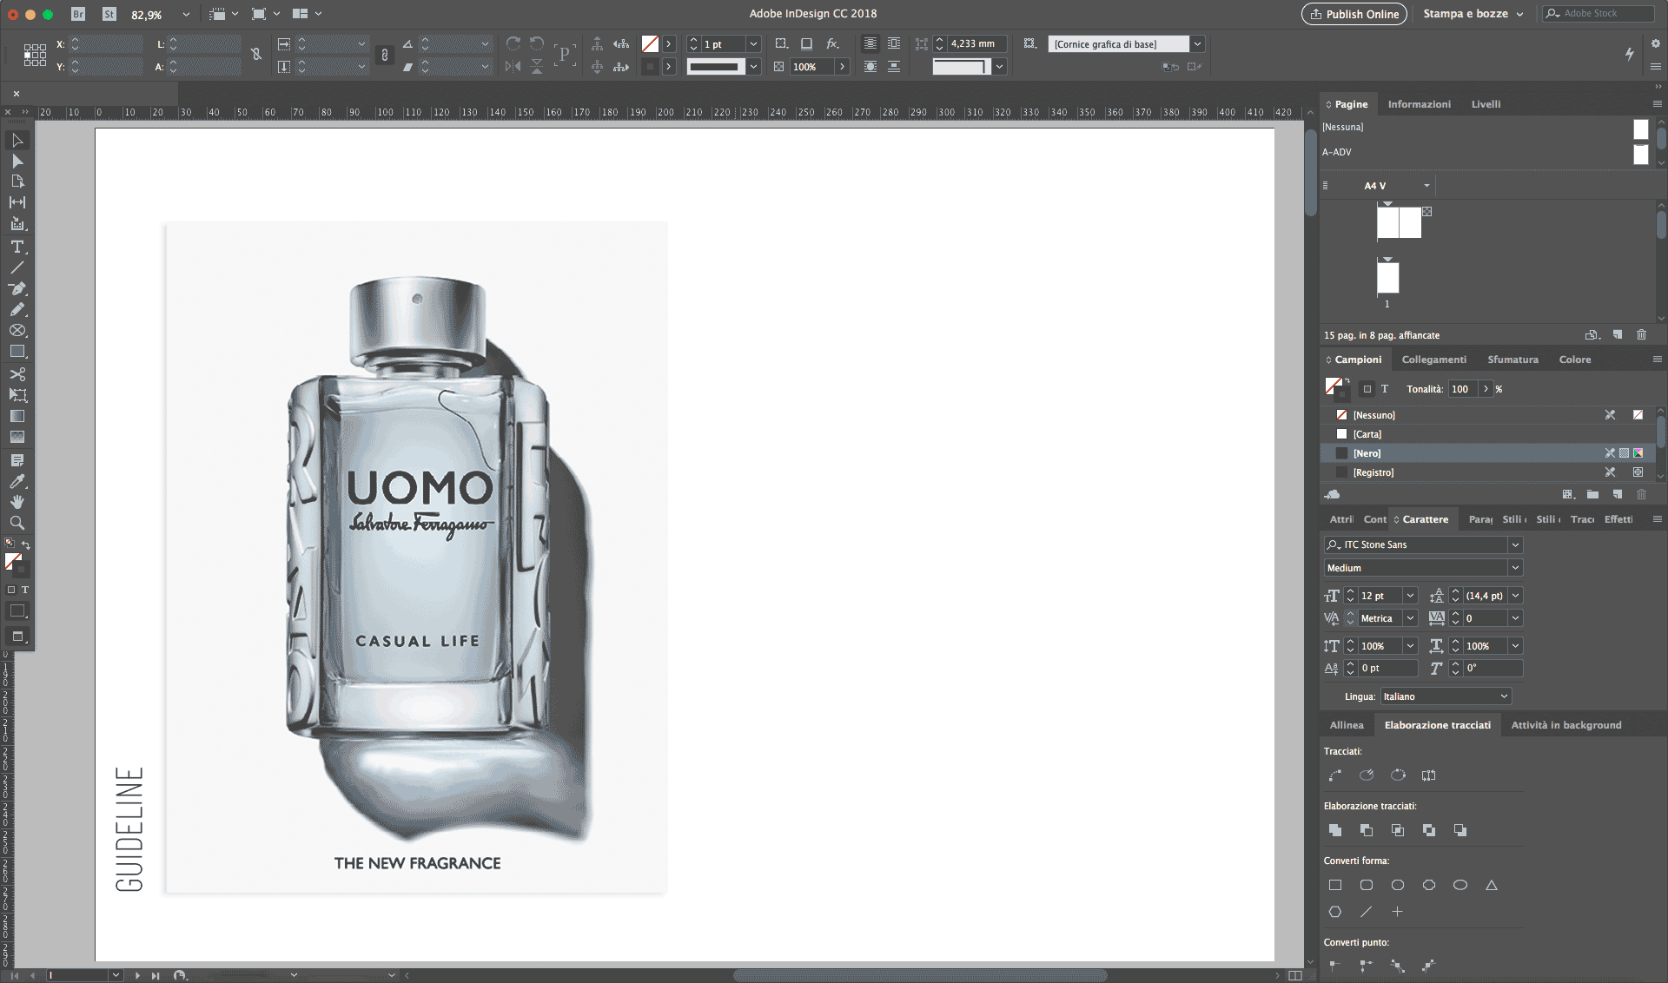The width and height of the screenshot is (1668, 983).
Task: Click the Adobe Stock search field
Action: pos(1598,14)
